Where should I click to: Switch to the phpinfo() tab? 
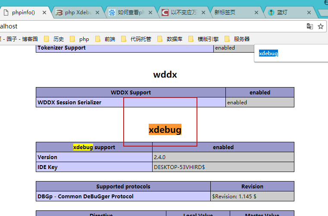[23, 13]
